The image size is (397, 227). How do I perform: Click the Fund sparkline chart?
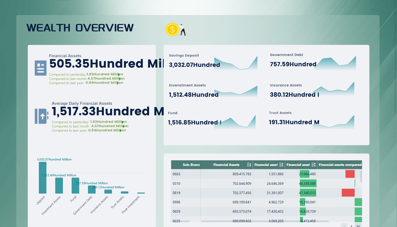(235, 123)
